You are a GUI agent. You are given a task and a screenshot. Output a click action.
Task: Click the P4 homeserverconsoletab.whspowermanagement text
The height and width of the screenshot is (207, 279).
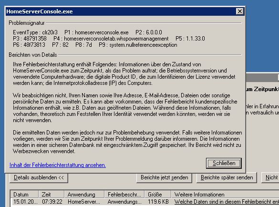click(x=111, y=39)
